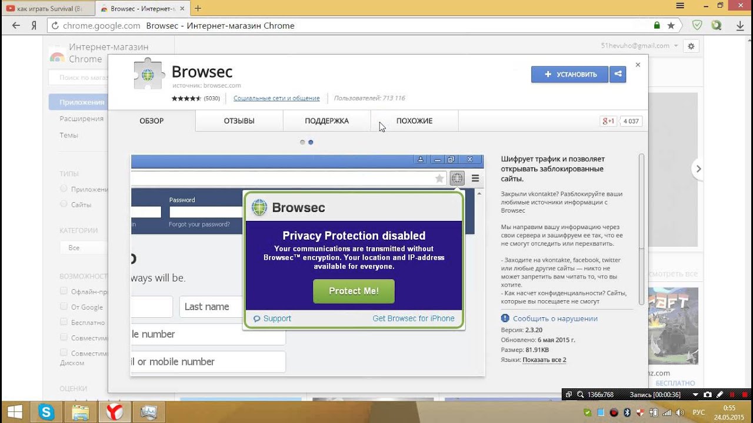The image size is (753, 423).
Task: Select the second screenshot carousel dot
Action: [311, 142]
